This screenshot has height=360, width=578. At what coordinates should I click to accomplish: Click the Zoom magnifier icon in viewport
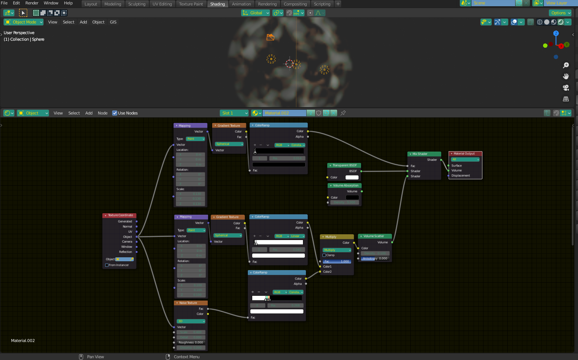tap(566, 65)
